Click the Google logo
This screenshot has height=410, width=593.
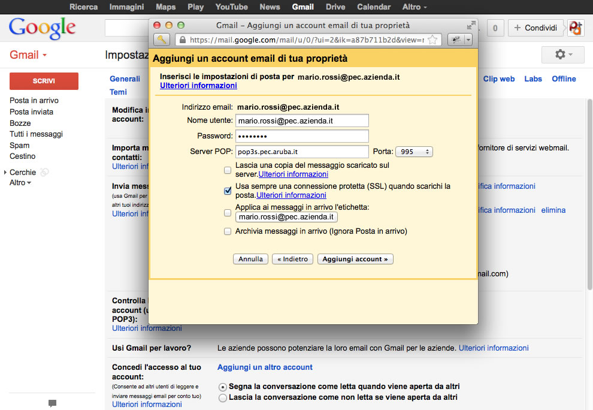tap(42, 28)
